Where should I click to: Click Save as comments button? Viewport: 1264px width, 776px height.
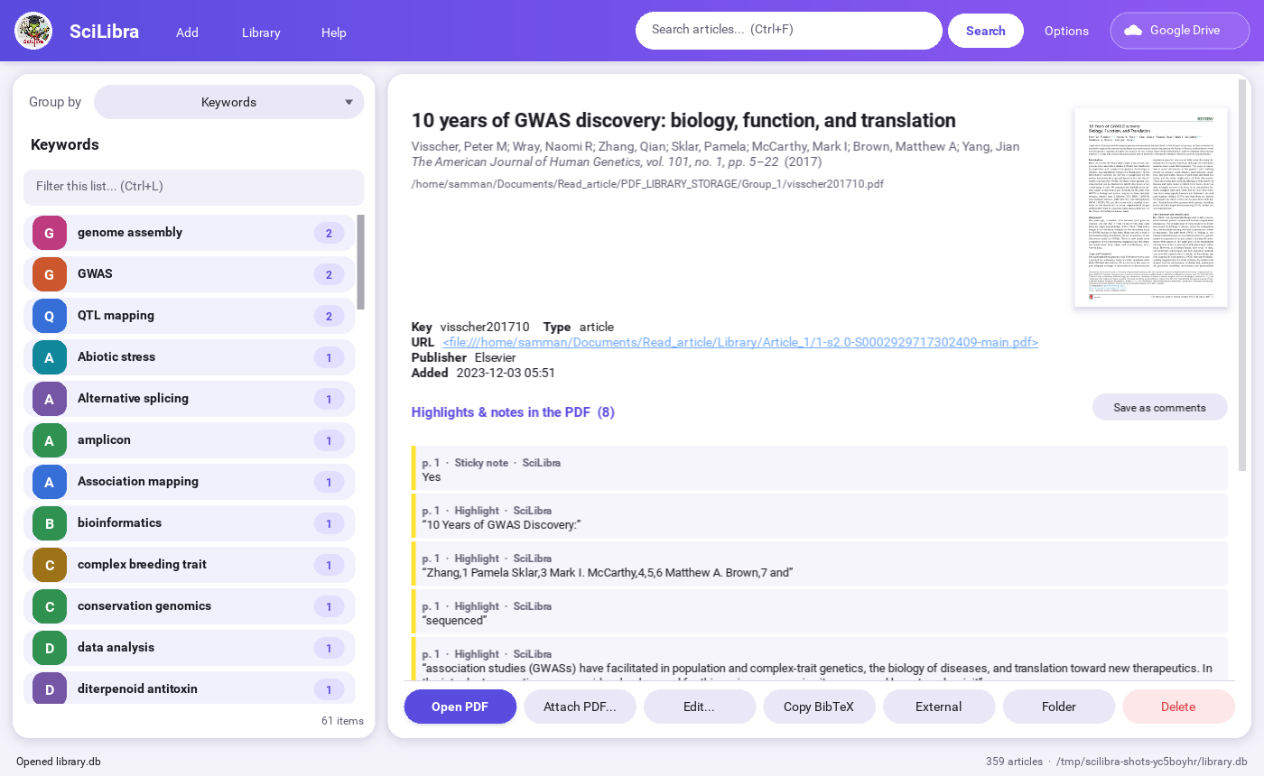pos(1160,407)
